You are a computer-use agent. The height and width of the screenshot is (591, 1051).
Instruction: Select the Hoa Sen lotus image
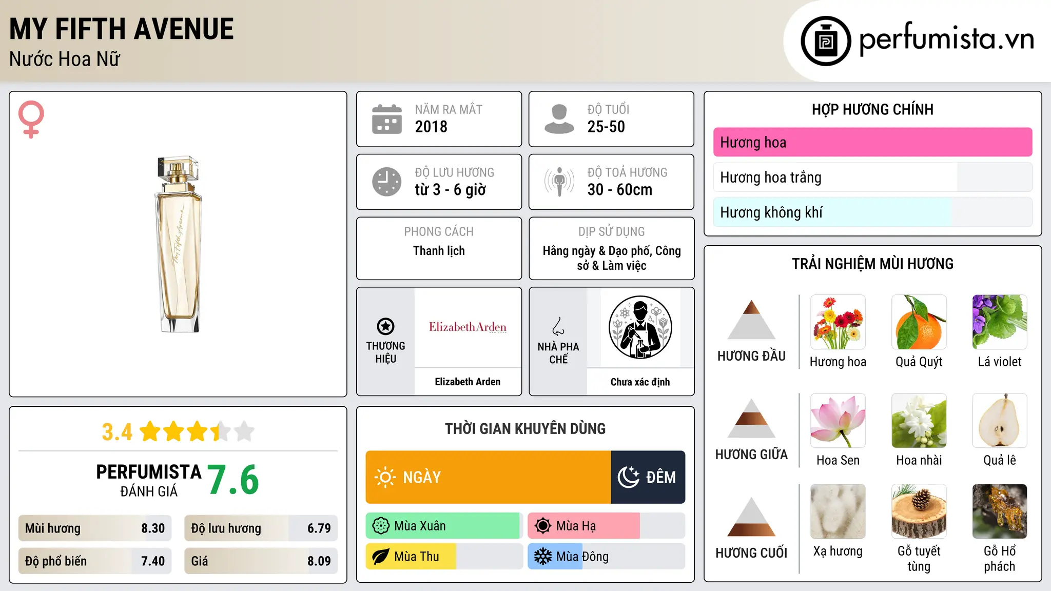click(x=838, y=421)
